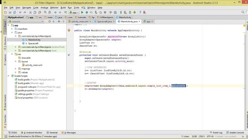
Task: Click the Open folder toolbar icon
Action: 5,12
